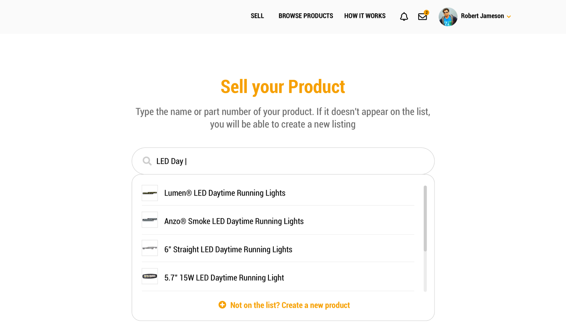Click the suggestions list scrollbar
Viewport: 566px width, 324px height.
[x=425, y=218]
